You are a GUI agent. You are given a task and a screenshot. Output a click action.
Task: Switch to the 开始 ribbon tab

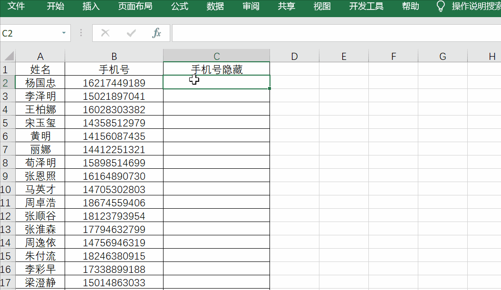(x=55, y=6)
